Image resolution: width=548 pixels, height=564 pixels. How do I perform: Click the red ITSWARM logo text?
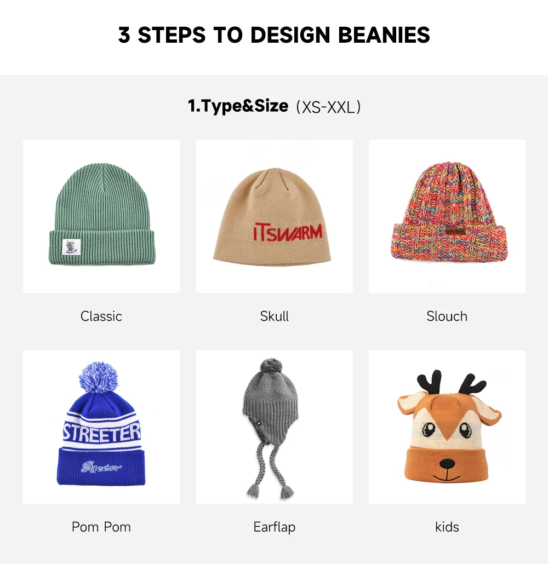pyautogui.click(x=288, y=232)
